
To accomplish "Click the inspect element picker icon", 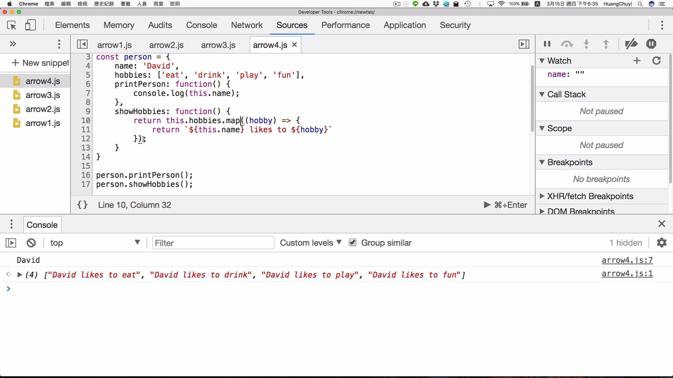I will coord(12,25).
